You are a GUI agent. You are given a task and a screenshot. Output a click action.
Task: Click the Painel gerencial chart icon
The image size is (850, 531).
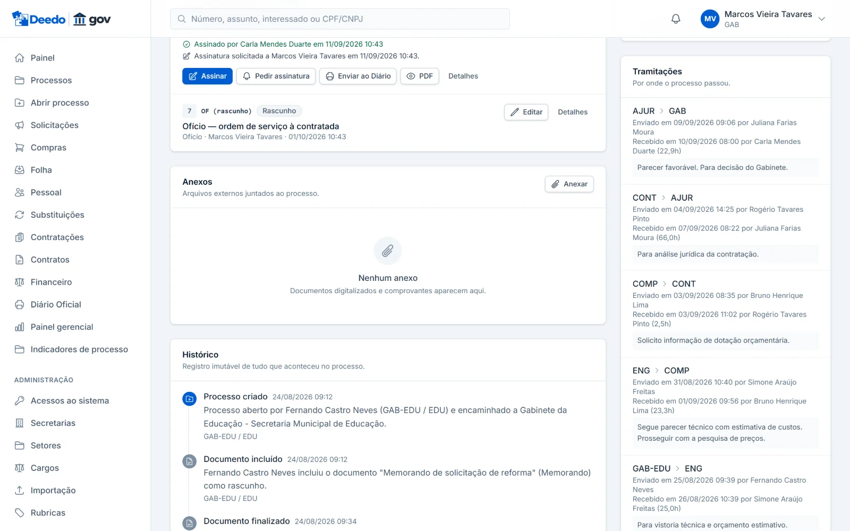tap(20, 327)
